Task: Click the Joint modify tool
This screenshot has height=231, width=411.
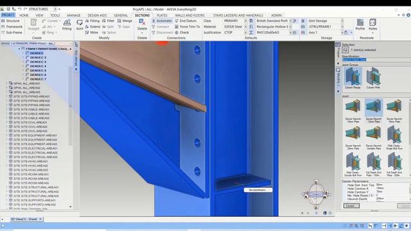Action: 80,25
